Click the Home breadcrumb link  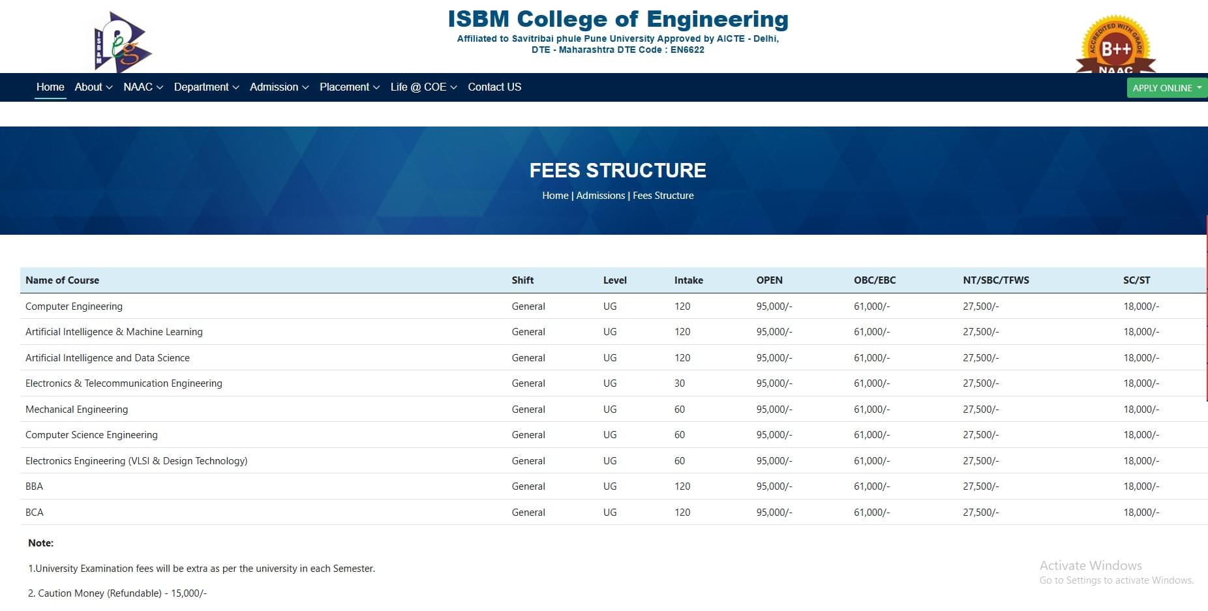[x=555, y=196]
